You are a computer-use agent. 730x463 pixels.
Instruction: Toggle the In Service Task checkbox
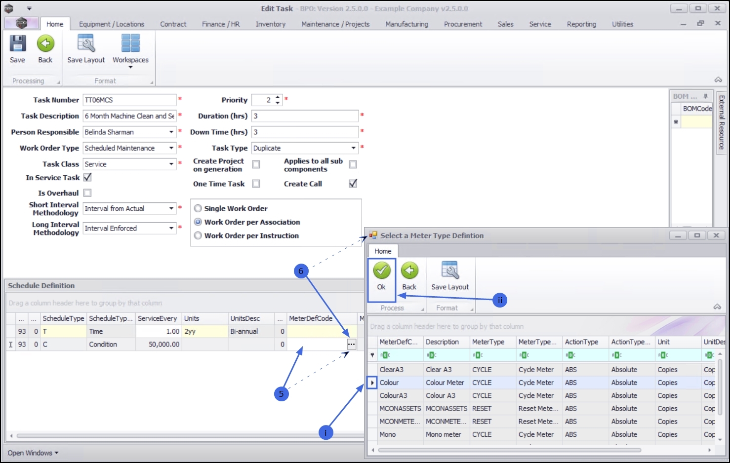click(x=87, y=177)
